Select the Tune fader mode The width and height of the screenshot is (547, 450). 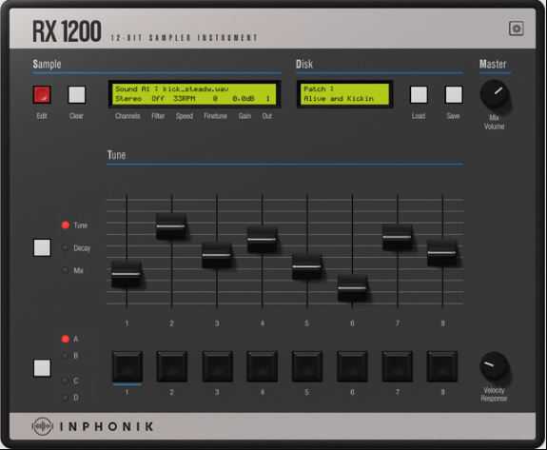tap(74, 225)
